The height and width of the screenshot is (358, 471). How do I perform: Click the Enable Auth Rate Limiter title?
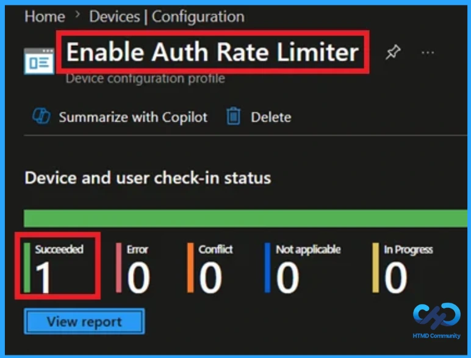(212, 52)
